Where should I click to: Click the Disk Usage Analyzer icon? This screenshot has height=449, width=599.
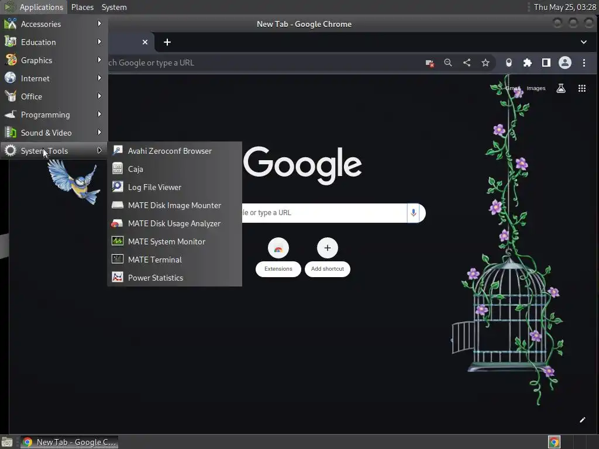[117, 223]
